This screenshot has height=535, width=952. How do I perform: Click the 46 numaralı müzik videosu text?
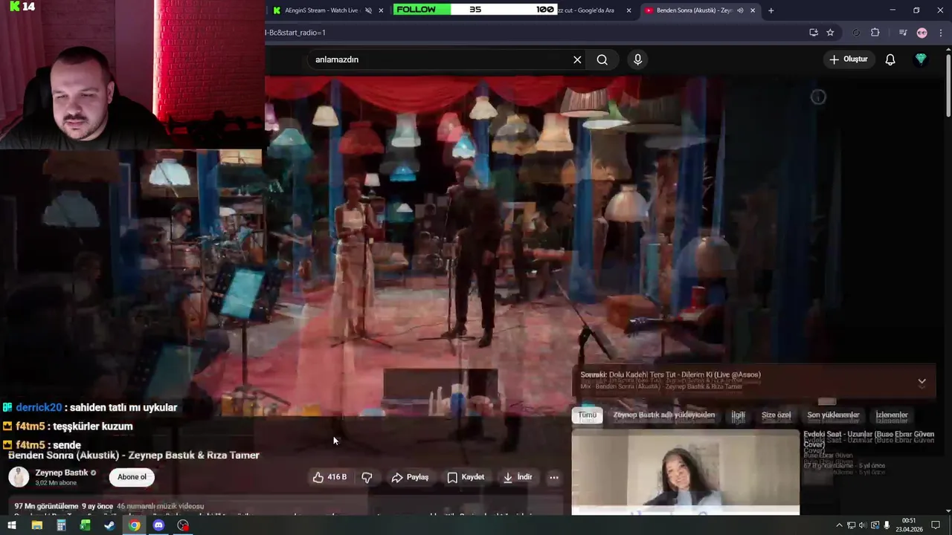(160, 506)
